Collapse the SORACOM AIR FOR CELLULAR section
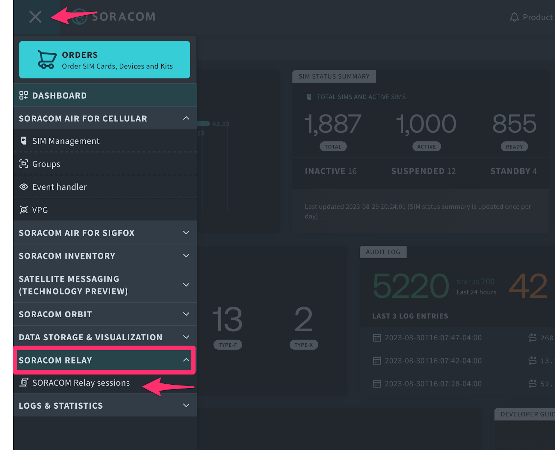The image size is (555, 450). (186, 118)
